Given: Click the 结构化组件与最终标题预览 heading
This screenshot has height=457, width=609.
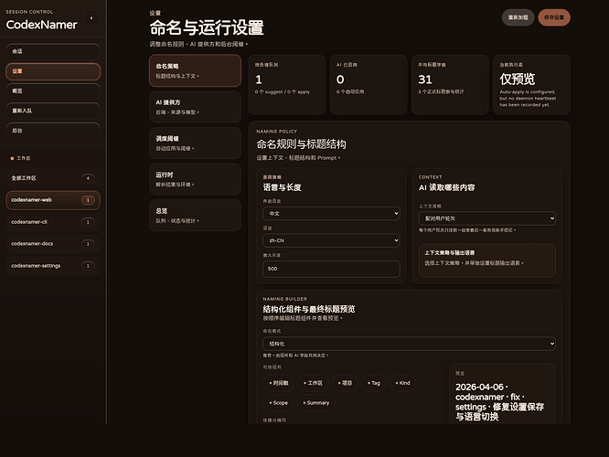Looking at the screenshot, I should [x=309, y=309].
